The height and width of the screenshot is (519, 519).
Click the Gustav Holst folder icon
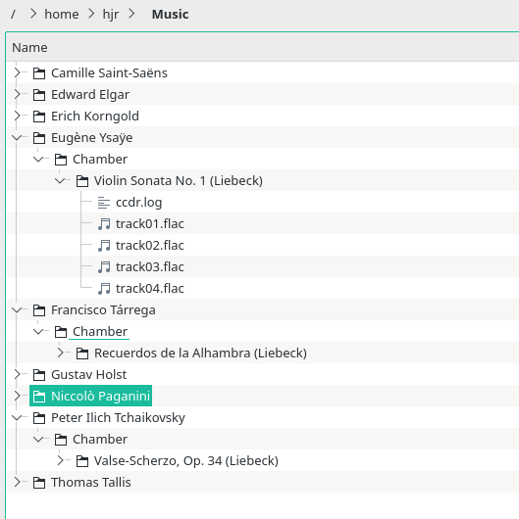39,375
